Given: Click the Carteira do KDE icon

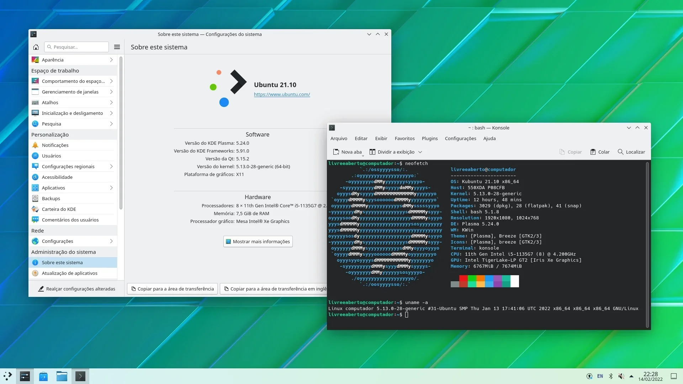Looking at the screenshot, I should click(x=35, y=209).
